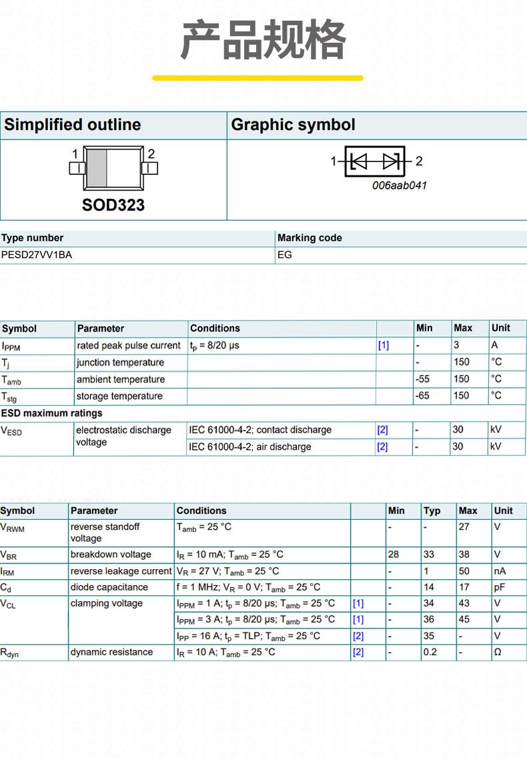Image resolution: width=527 pixels, height=758 pixels.
Task: Select 'clamping voltage' parameter
Action: 106,603
